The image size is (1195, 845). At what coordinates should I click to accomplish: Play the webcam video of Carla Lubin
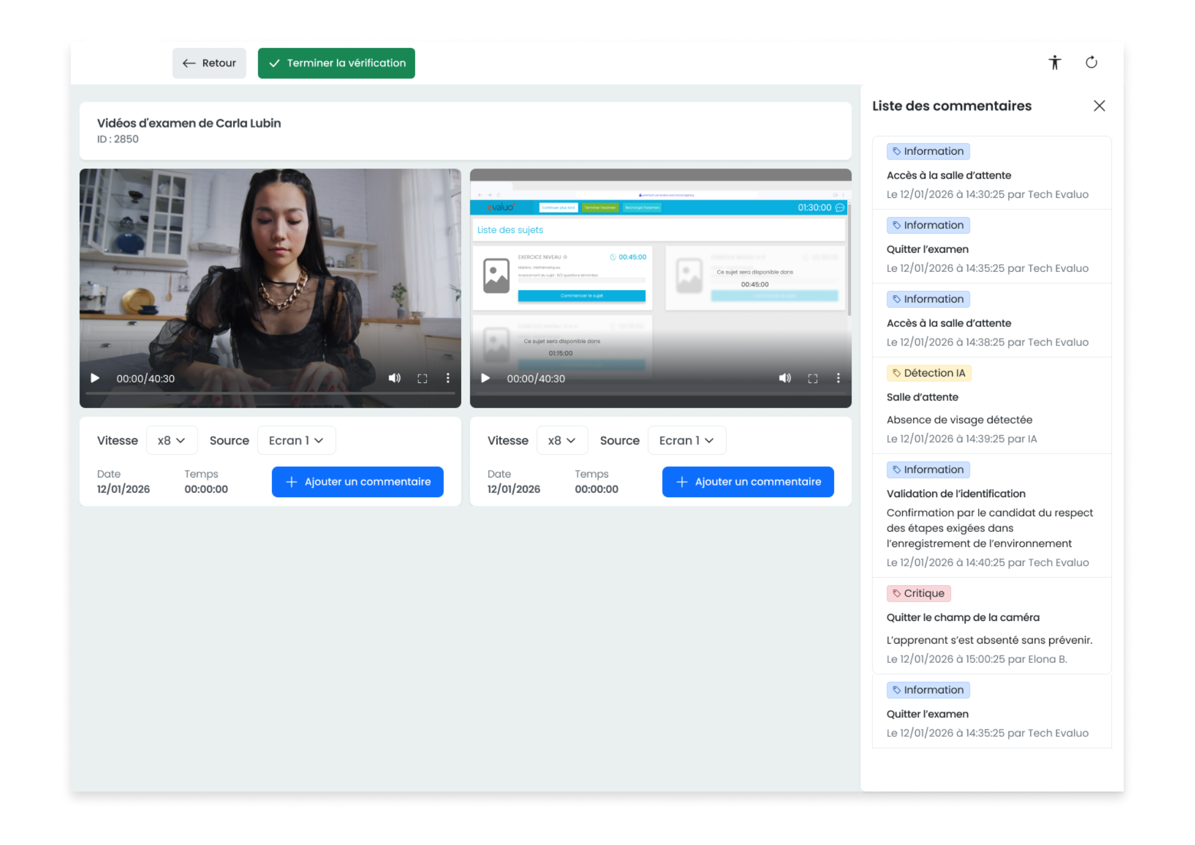coord(95,378)
